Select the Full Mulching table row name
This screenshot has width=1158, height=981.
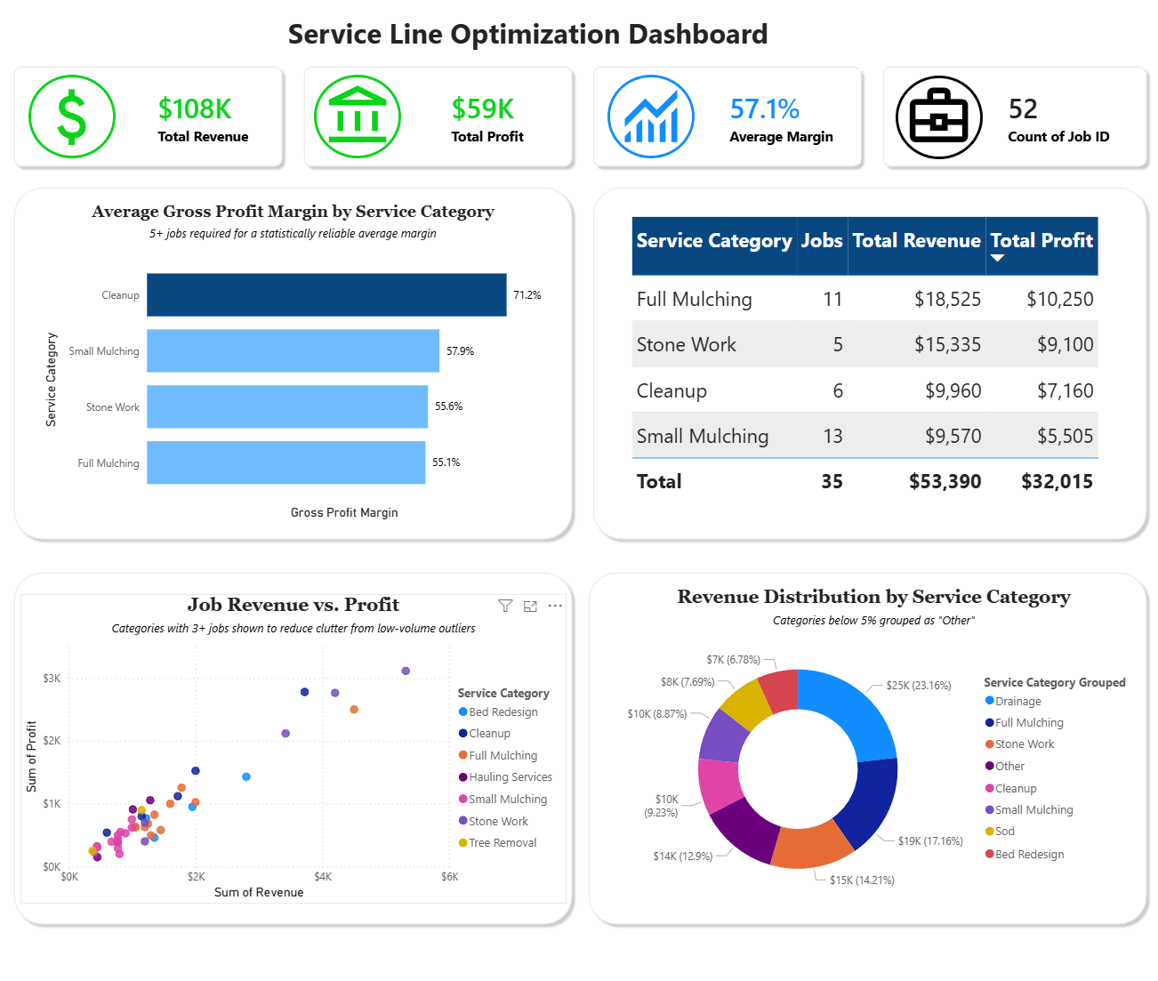pyautogui.click(x=694, y=300)
